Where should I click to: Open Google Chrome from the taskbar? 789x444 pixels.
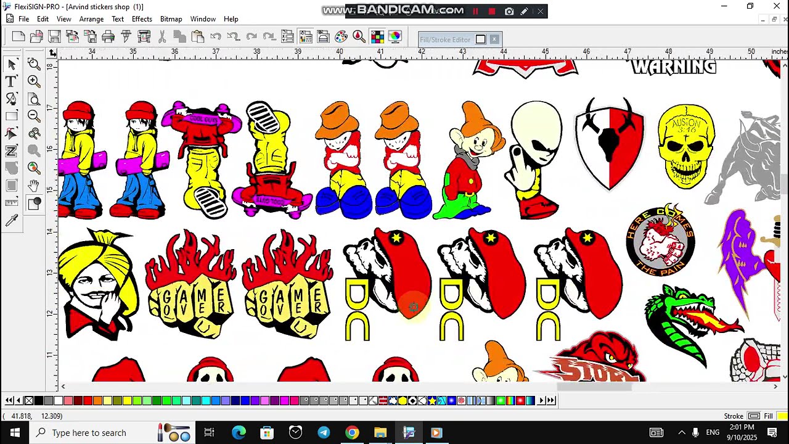click(x=352, y=432)
